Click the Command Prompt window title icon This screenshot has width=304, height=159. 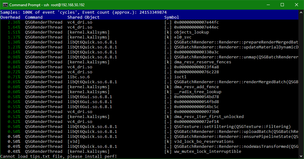[5, 5]
